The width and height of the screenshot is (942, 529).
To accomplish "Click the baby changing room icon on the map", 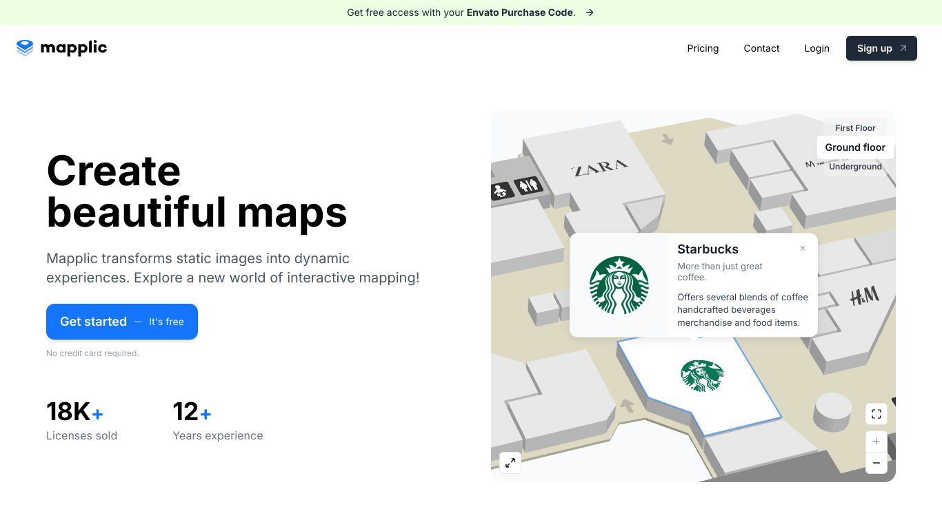I will 501,191.
